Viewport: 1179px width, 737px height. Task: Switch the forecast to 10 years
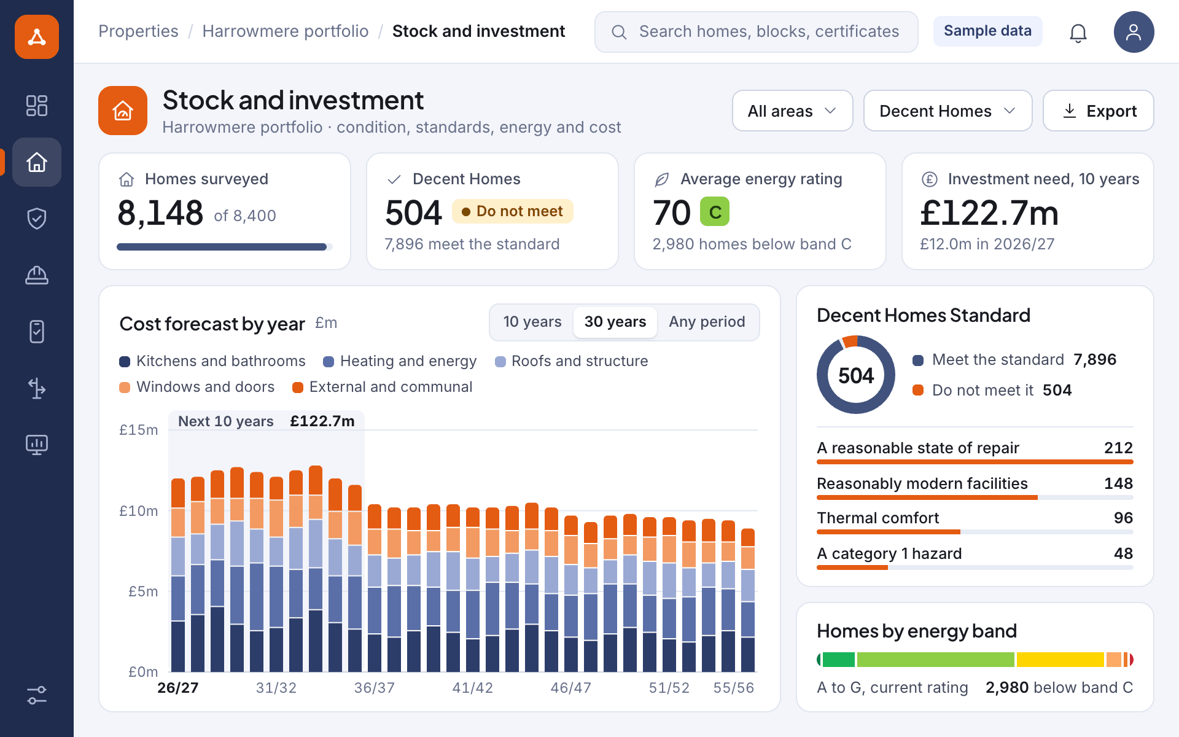click(532, 322)
